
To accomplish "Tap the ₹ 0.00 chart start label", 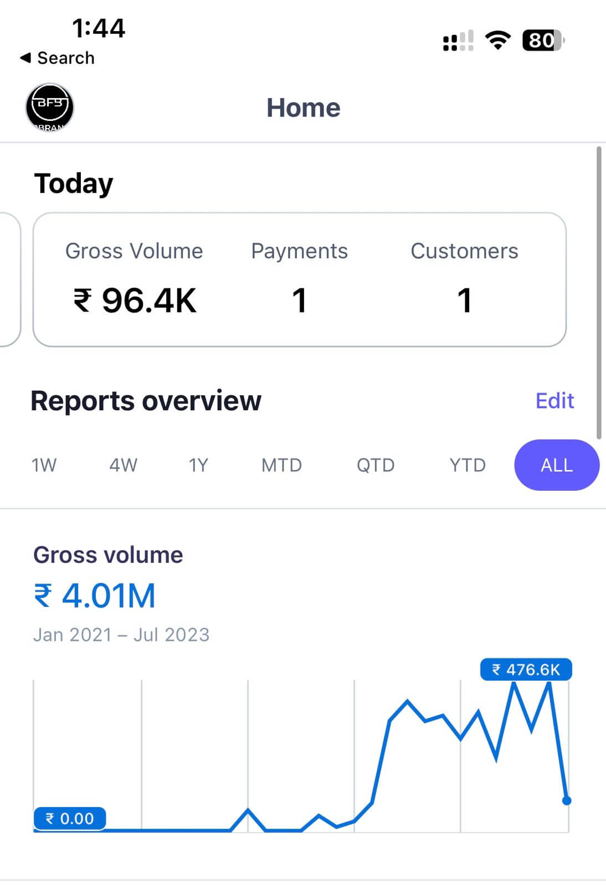I will [70, 818].
